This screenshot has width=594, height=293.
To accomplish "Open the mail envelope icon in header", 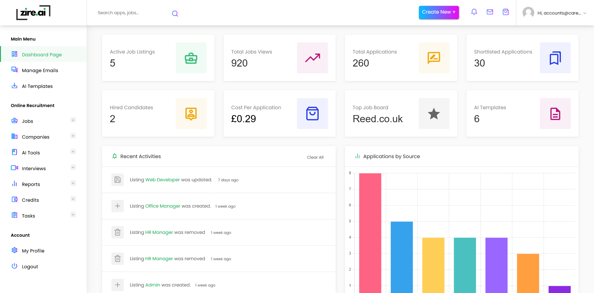I will [490, 12].
